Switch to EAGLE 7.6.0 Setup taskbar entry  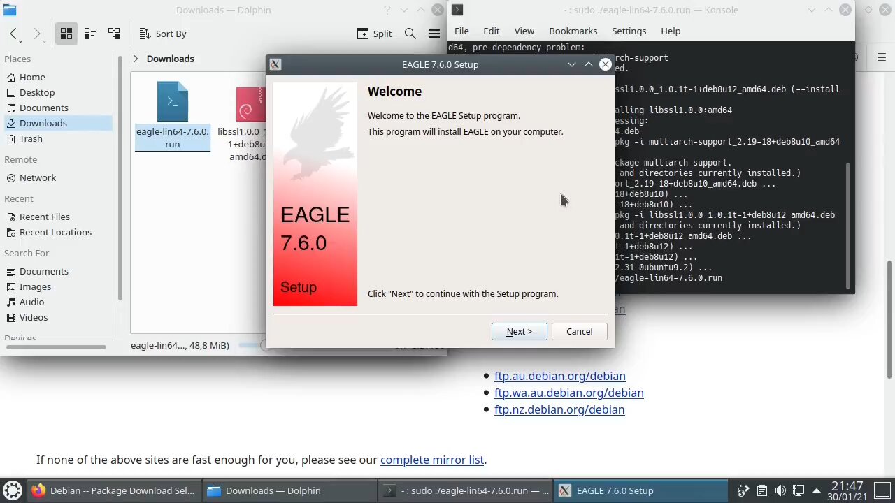(640, 490)
